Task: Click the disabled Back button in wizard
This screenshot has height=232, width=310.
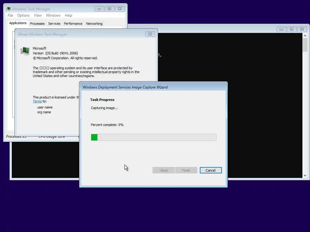Action: [x=163, y=170]
